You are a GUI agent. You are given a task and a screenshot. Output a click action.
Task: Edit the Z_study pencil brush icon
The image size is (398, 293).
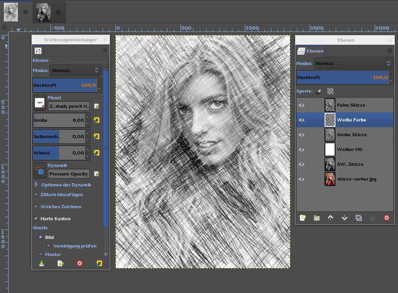tap(96, 106)
